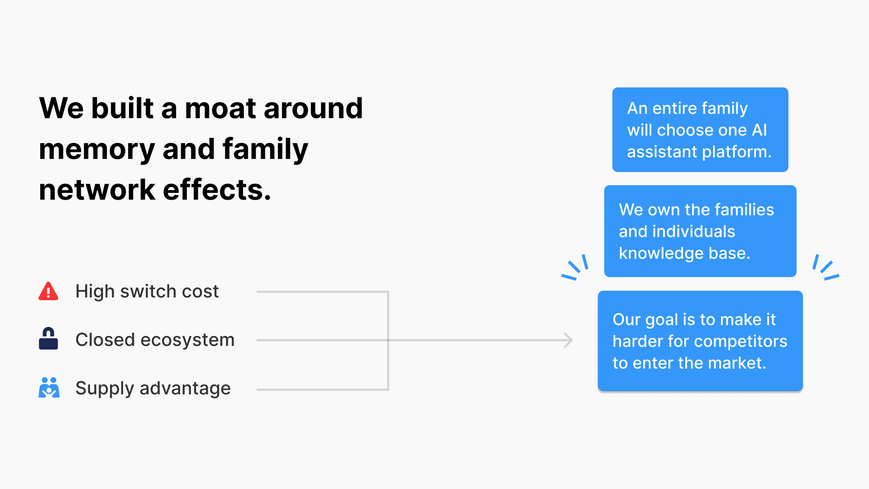
Task: Click the gray arrowhead pointing right
Action: (x=568, y=340)
